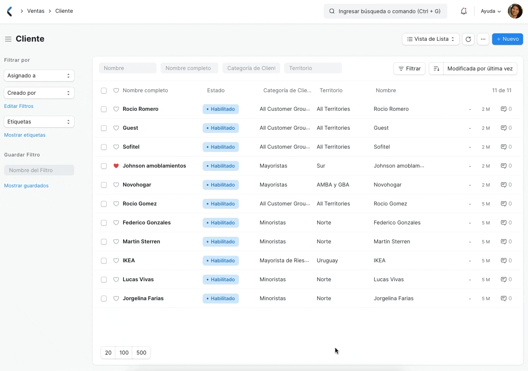Toggle sort direction icon
The image size is (528, 371).
click(436, 68)
